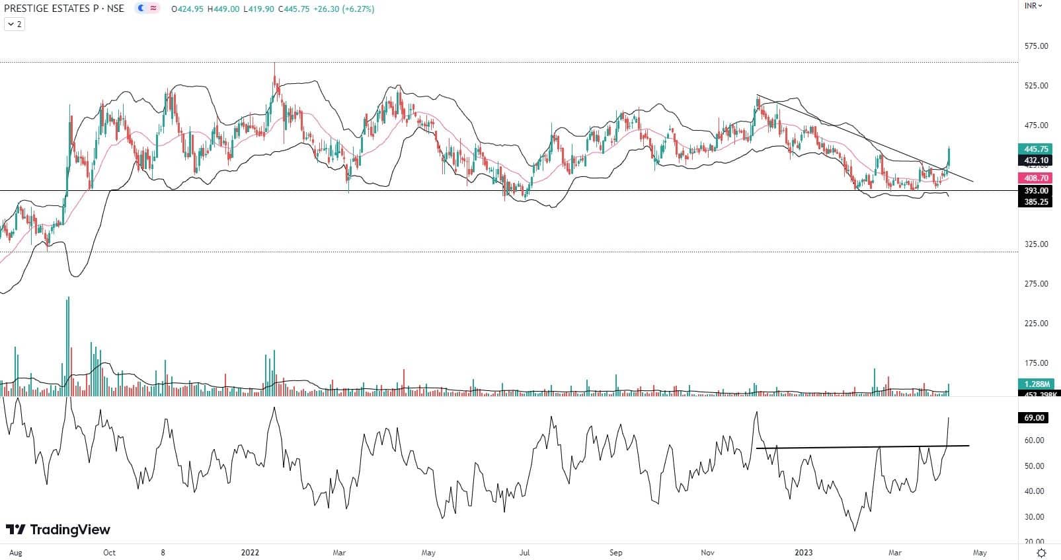The width and height of the screenshot is (1061, 560).
Task: Click the 432.10 upper band price label
Action: (1035, 160)
